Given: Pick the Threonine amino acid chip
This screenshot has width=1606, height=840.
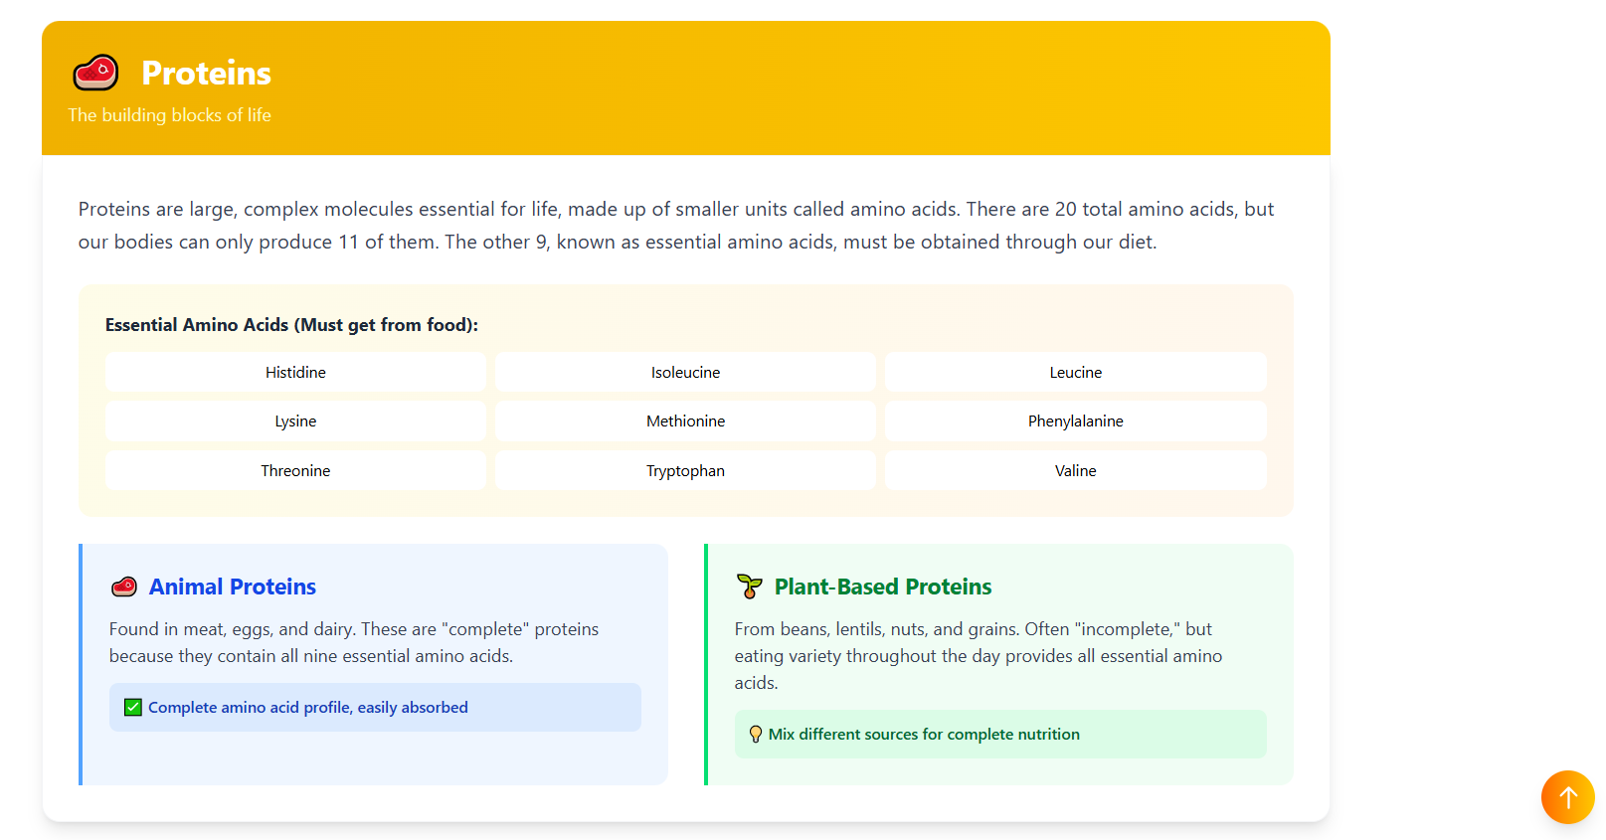Looking at the screenshot, I should point(295,471).
